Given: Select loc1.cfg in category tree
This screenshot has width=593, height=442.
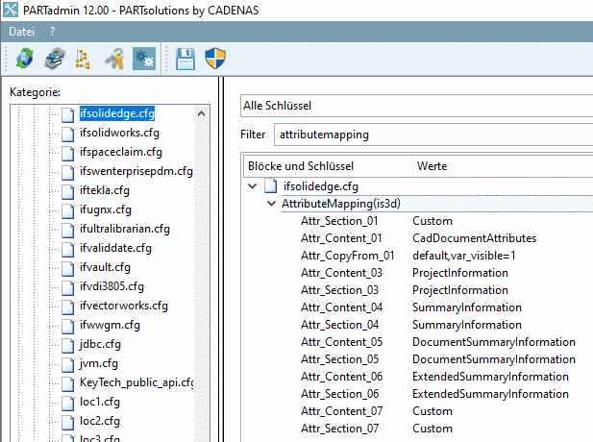Looking at the screenshot, I should point(99,402).
